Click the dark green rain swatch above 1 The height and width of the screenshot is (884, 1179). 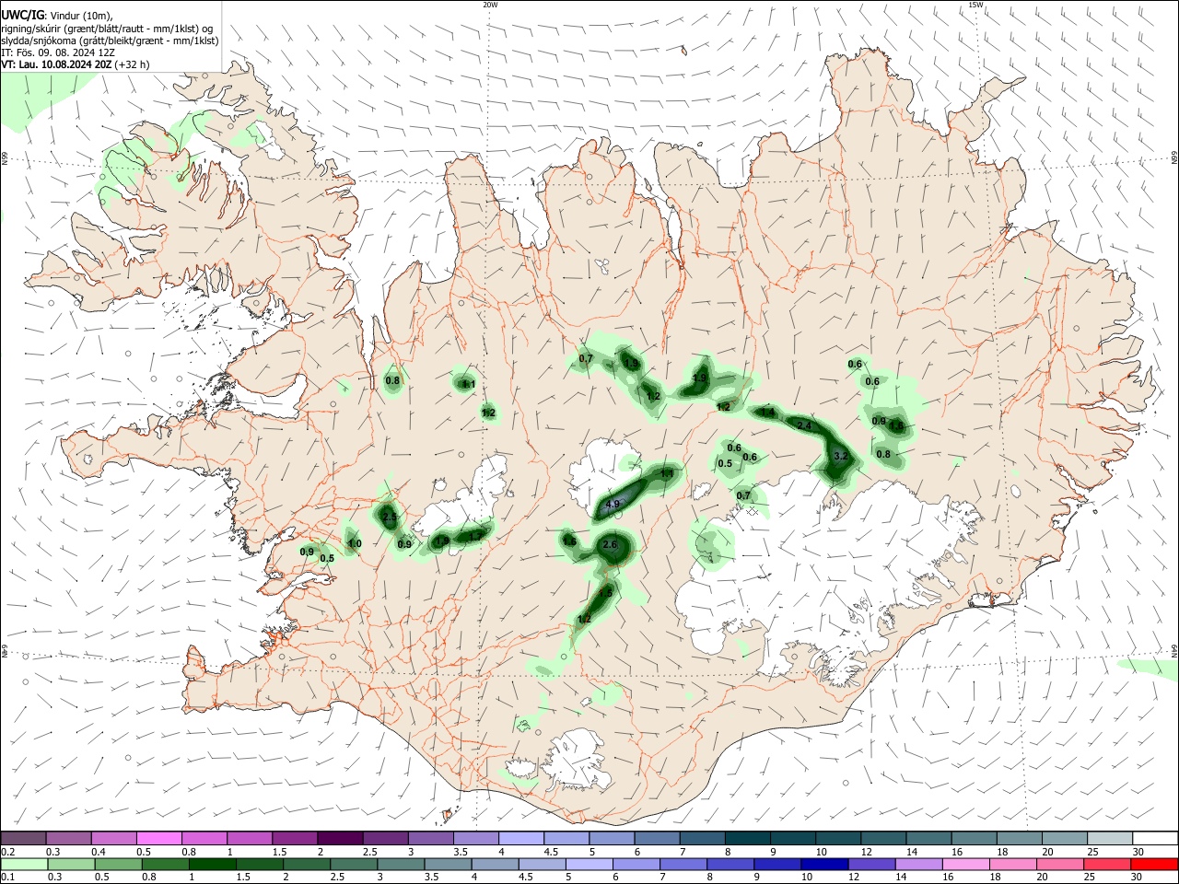tap(212, 864)
